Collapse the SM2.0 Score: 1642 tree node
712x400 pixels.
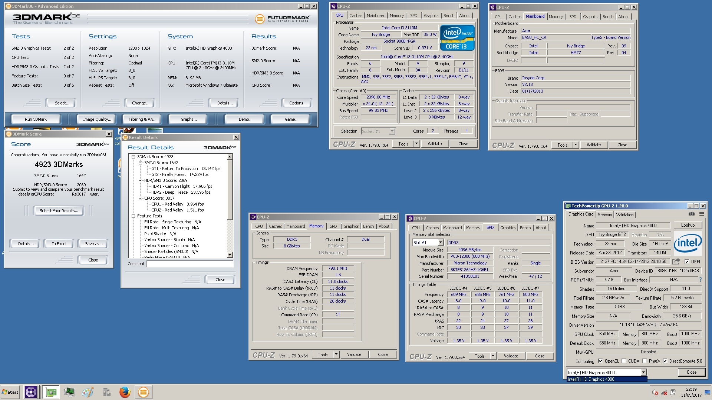coord(141,163)
